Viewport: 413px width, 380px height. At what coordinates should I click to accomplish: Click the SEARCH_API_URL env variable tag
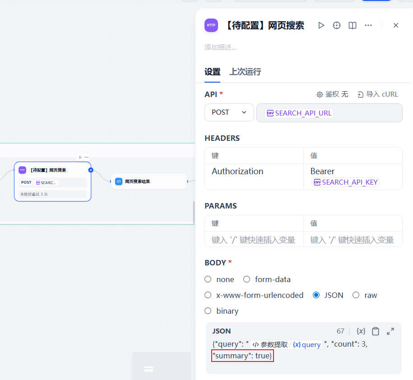pyautogui.click(x=299, y=113)
